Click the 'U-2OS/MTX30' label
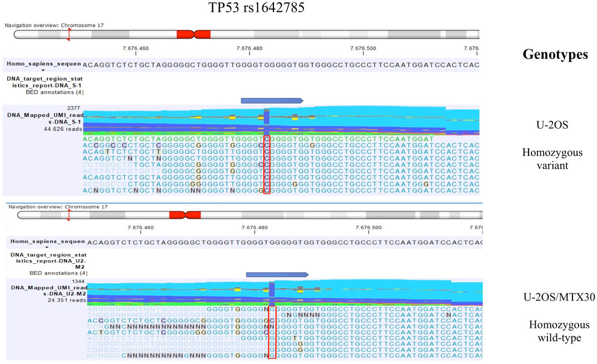Screen dimensions: 597x364 tap(559, 297)
